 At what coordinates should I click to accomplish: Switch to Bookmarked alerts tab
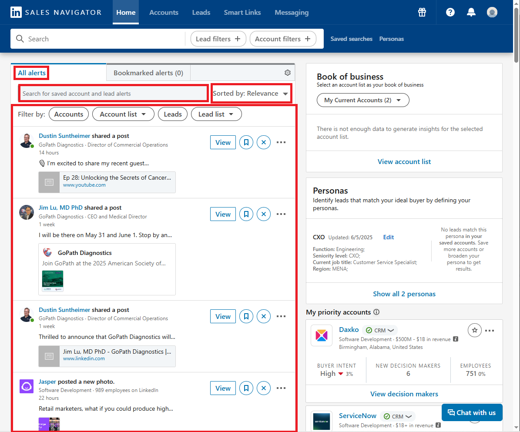click(x=148, y=73)
